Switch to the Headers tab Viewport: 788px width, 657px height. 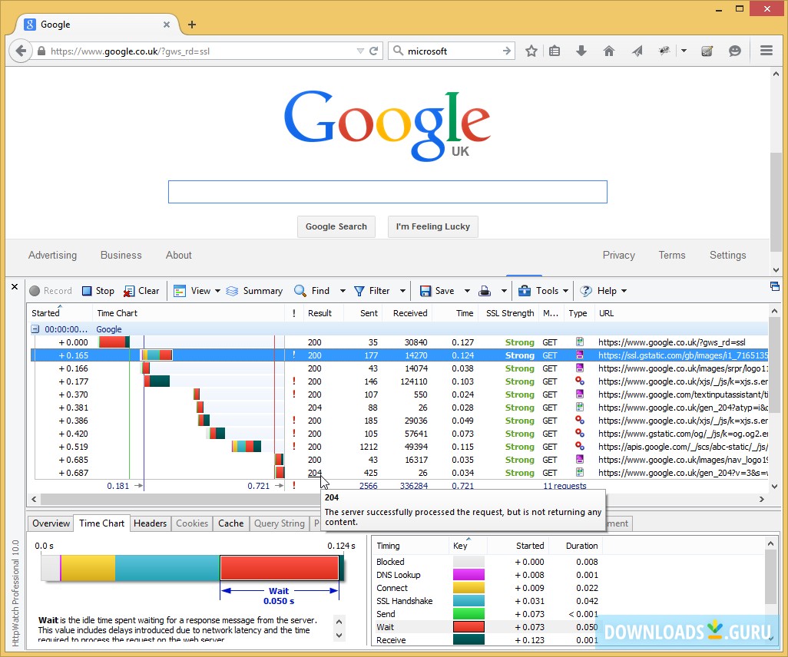tap(150, 523)
